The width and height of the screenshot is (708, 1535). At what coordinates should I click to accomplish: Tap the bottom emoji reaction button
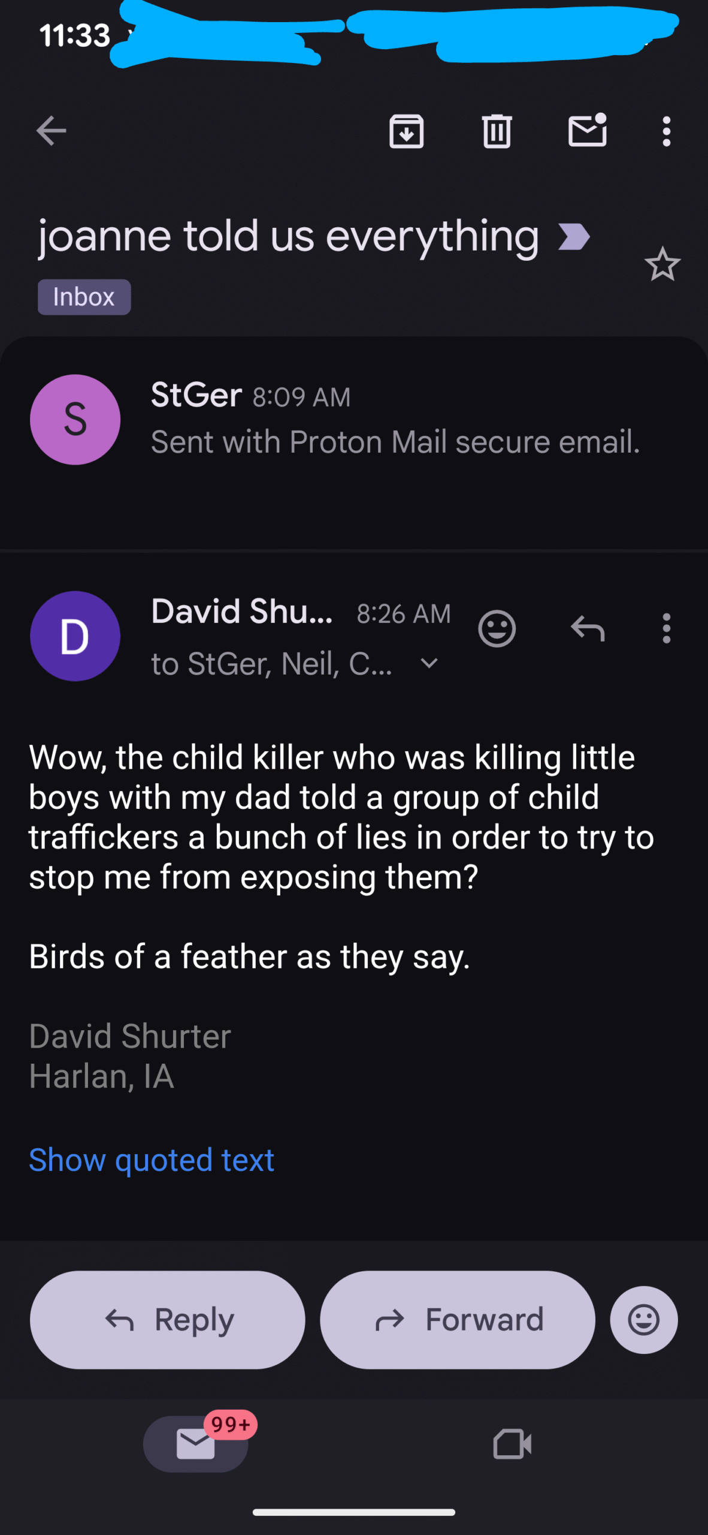click(x=644, y=1319)
